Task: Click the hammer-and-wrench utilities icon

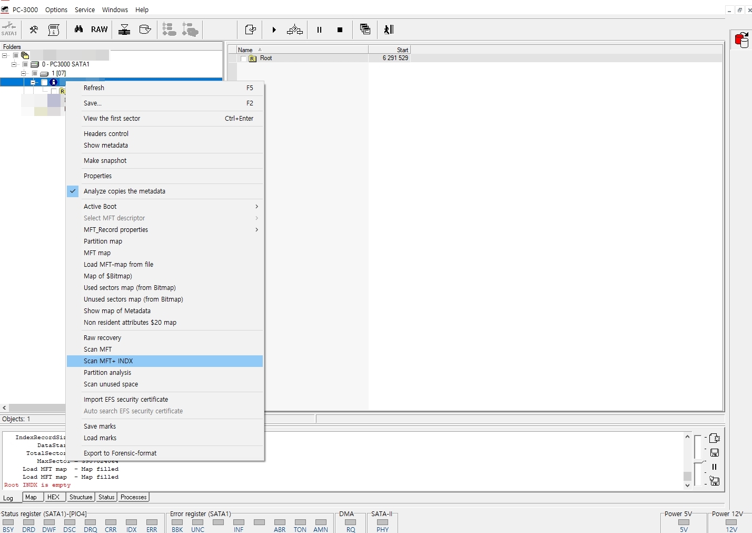Action: (x=34, y=30)
